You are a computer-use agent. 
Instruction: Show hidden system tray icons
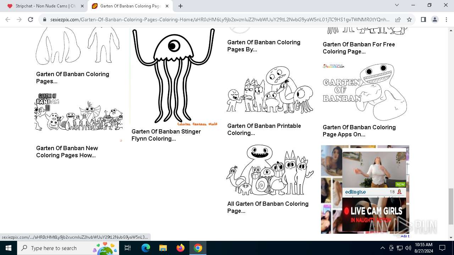(x=382, y=248)
